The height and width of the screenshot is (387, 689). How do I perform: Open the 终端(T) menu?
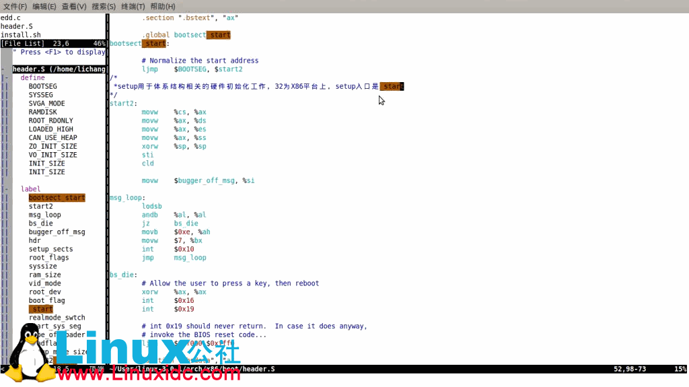click(133, 6)
